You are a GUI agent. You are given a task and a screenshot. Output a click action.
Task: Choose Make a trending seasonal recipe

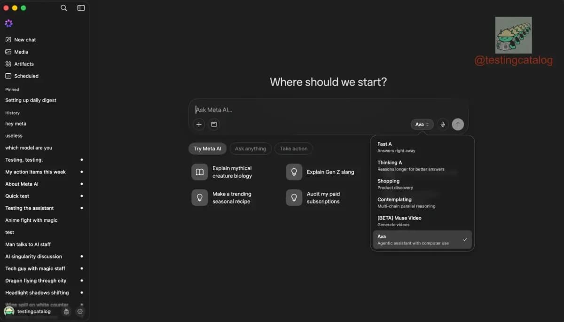[232, 198]
